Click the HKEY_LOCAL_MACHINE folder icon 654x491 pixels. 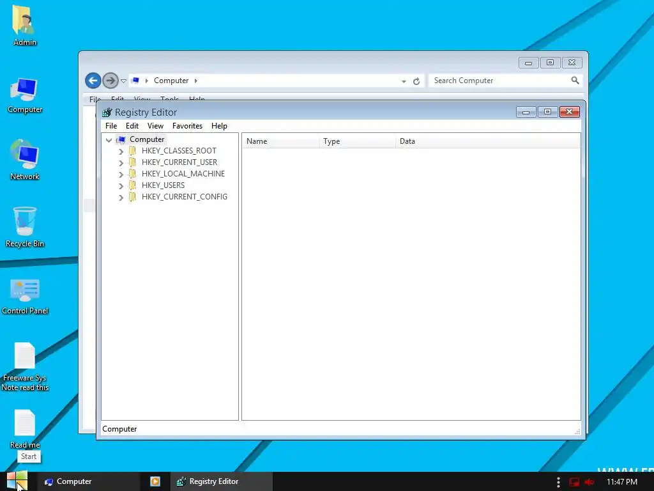(132, 173)
